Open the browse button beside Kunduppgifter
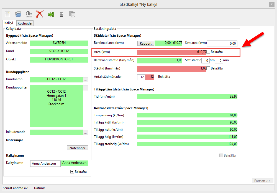The height and width of the screenshot is (193, 277). coord(86,88)
